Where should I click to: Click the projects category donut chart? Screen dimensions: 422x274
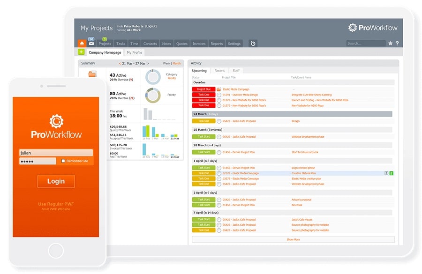click(153, 77)
